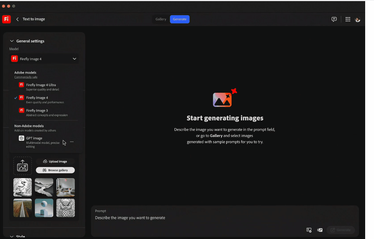The image size is (374, 239).
Task: Select the aerial road landscape thumbnail
Action: coord(22,208)
